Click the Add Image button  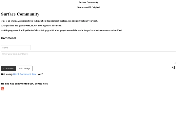point(25,68)
